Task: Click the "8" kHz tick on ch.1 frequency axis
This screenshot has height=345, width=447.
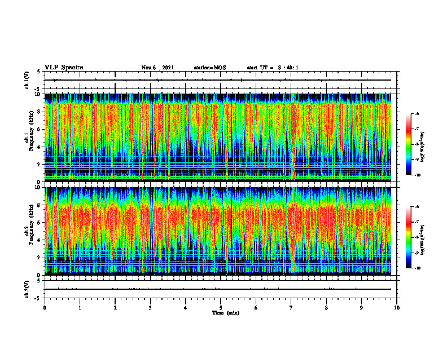Action: pos(39,112)
